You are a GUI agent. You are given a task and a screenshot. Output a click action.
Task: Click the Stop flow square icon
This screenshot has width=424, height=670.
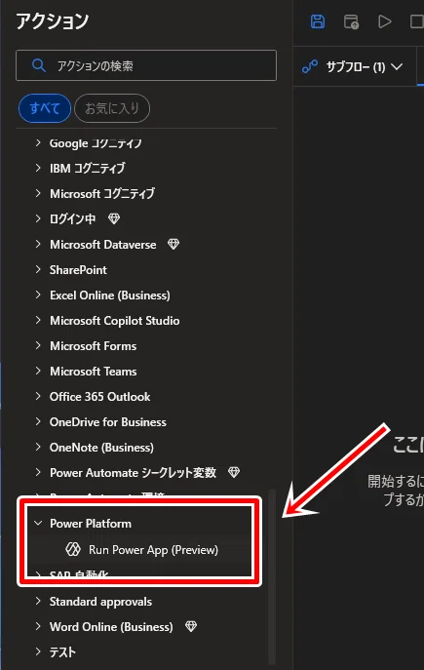(417, 21)
